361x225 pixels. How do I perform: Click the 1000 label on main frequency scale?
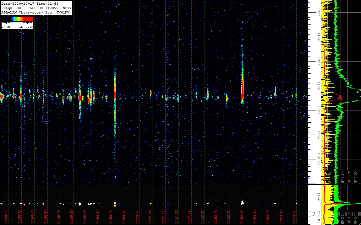(319, 135)
